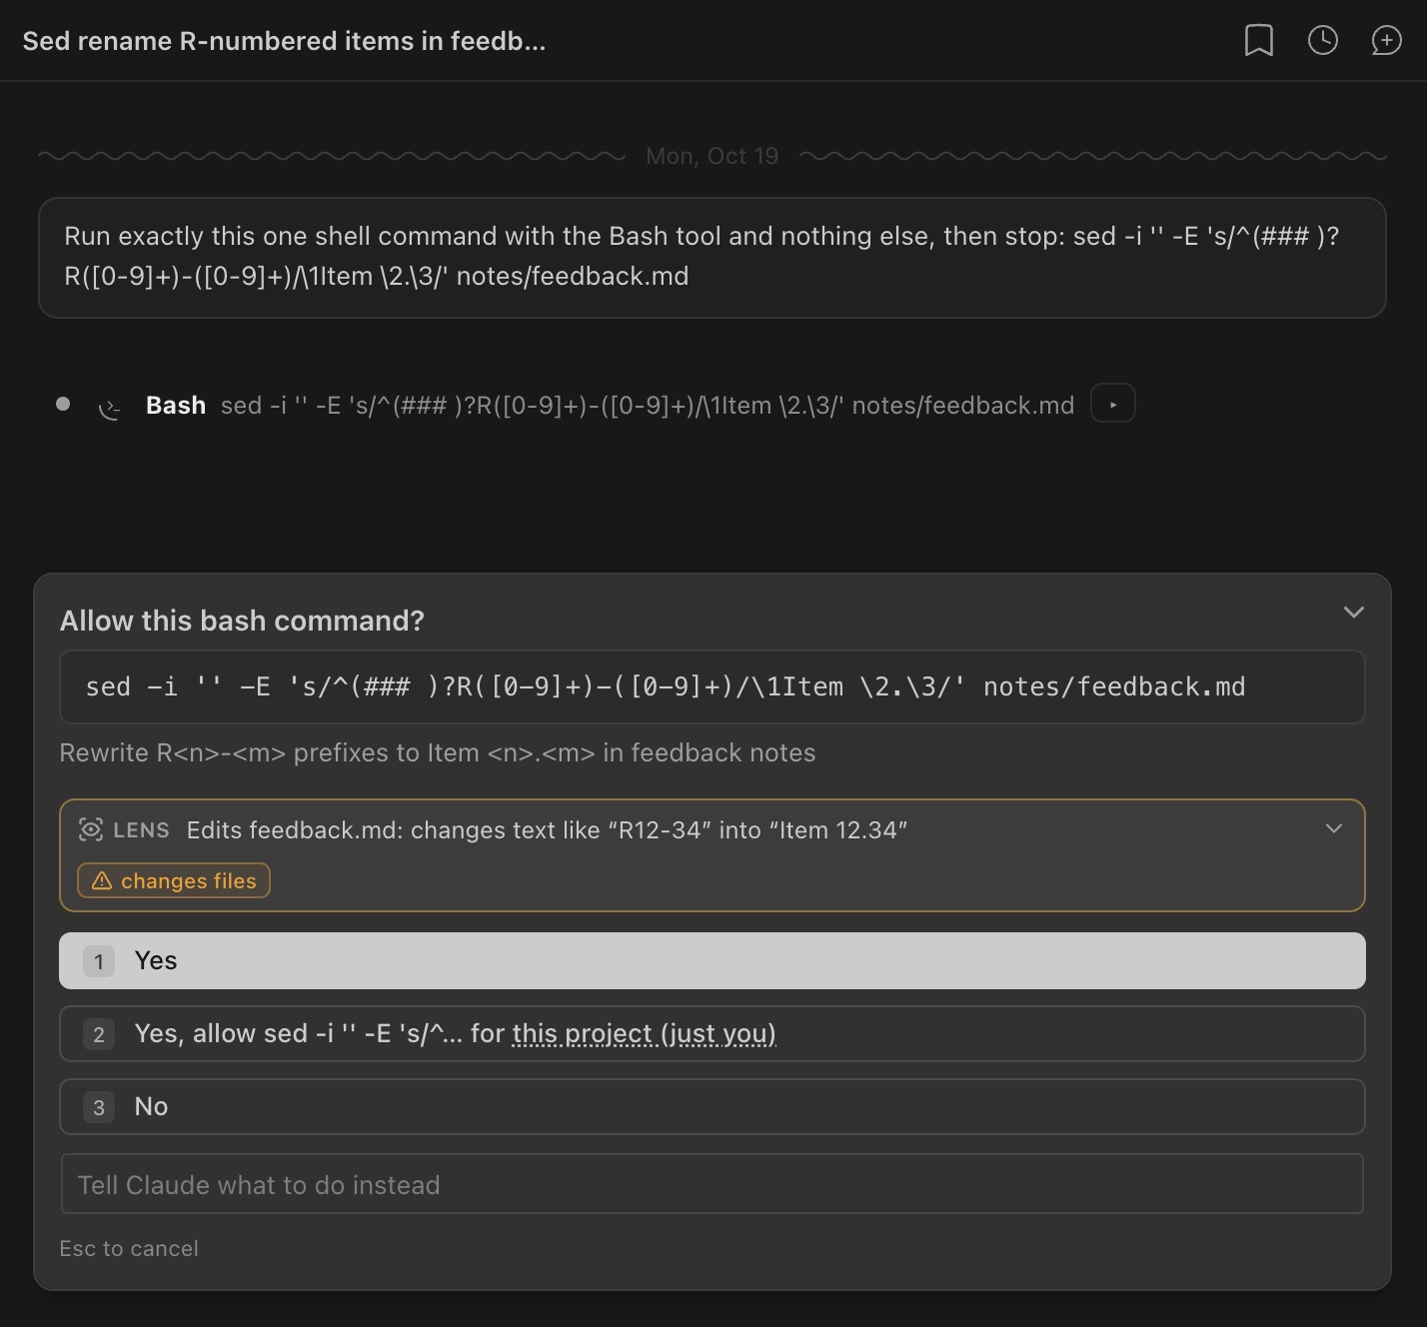Expand the LENS summary chevron
This screenshot has height=1327, width=1427.
tap(1334, 828)
